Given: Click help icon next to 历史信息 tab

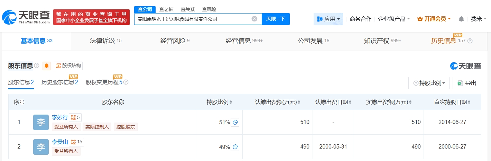Looking at the screenshot, I should 470,41.
